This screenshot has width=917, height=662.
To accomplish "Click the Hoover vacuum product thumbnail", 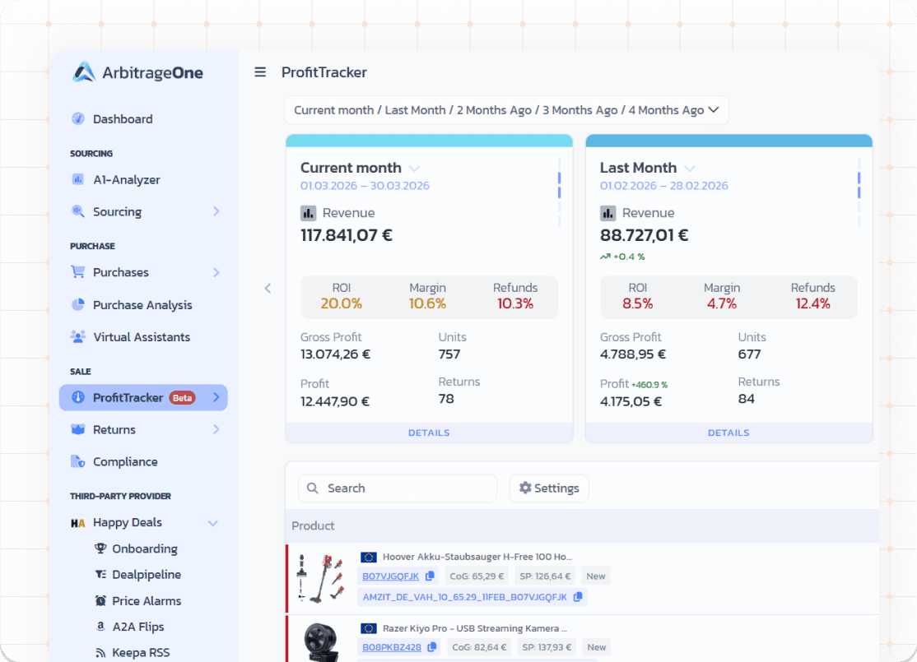I will pyautogui.click(x=320, y=577).
